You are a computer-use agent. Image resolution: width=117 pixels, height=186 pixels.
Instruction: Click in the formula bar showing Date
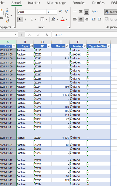(x=84, y=35)
